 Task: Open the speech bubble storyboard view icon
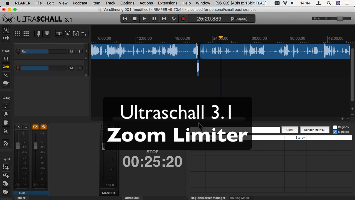coord(6,84)
